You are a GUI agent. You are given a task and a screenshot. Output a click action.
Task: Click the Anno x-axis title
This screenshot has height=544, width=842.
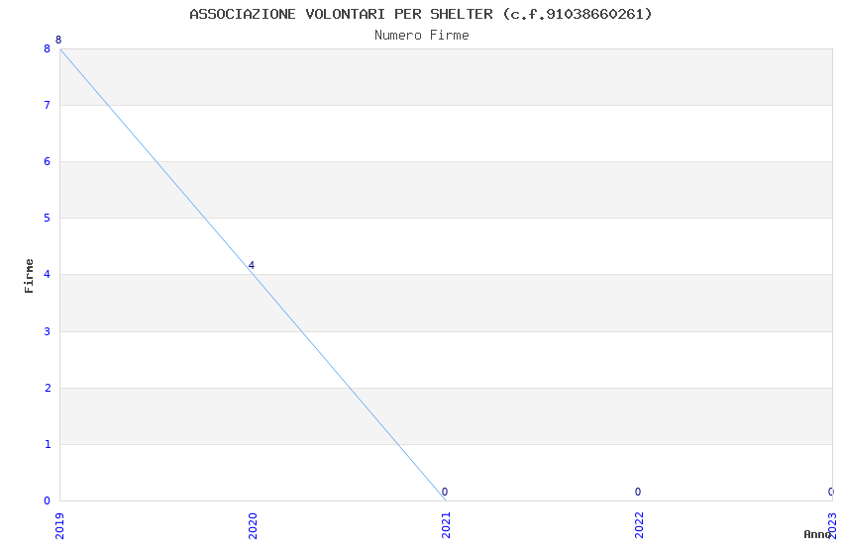(x=817, y=534)
